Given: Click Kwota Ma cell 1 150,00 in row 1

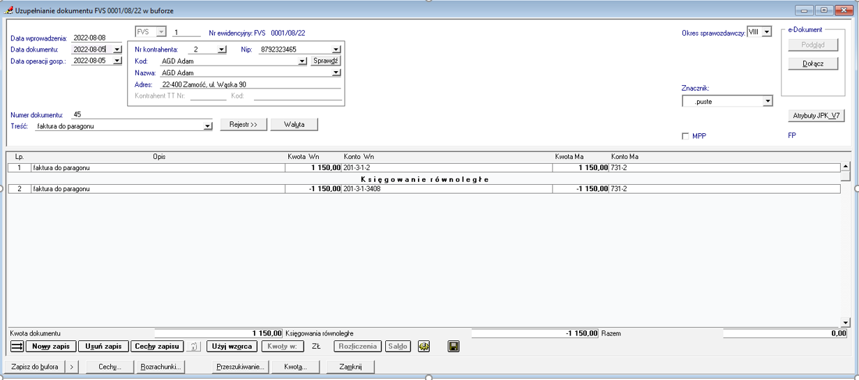Looking at the screenshot, I should (581, 168).
